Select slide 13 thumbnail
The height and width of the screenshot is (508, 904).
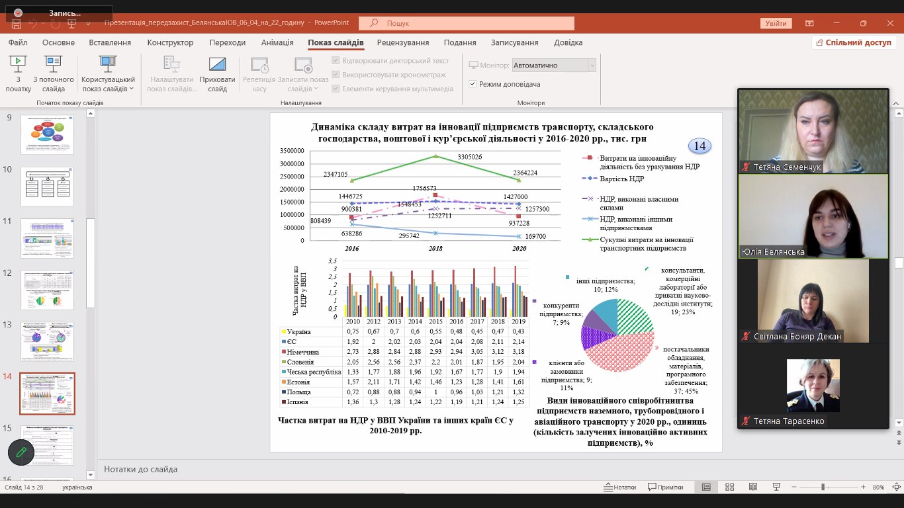[47, 341]
